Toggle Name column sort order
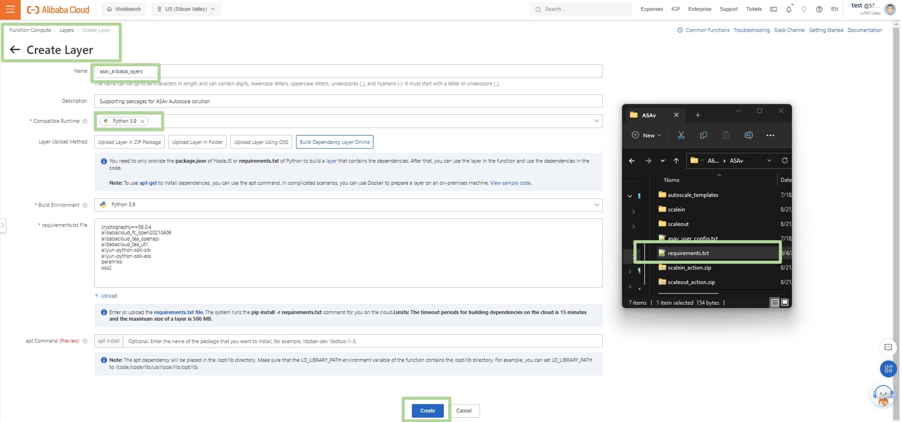Viewport: 902px width, 422px height. [x=671, y=180]
